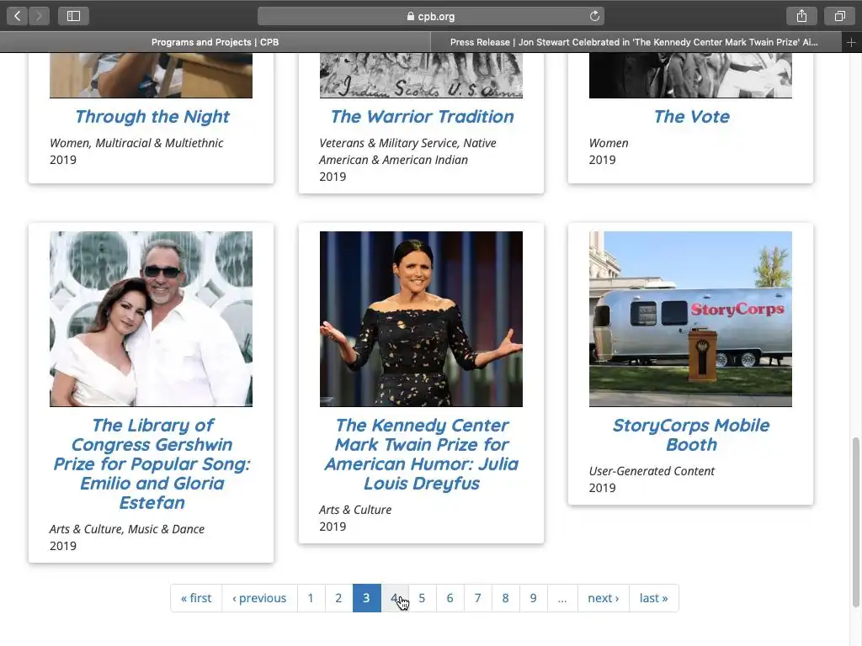Screen dimensions: 862x646
Task: Switch to Press Release Jon Stewart tab
Action: pos(636,42)
